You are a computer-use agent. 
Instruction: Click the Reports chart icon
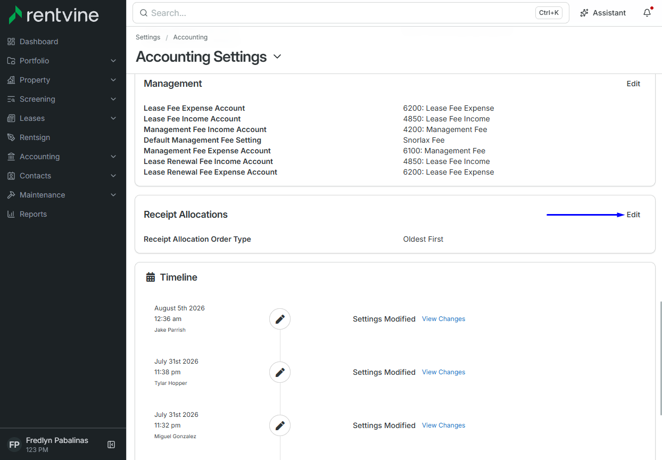(11, 214)
